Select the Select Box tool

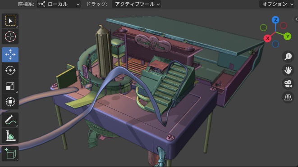(x=10, y=21)
